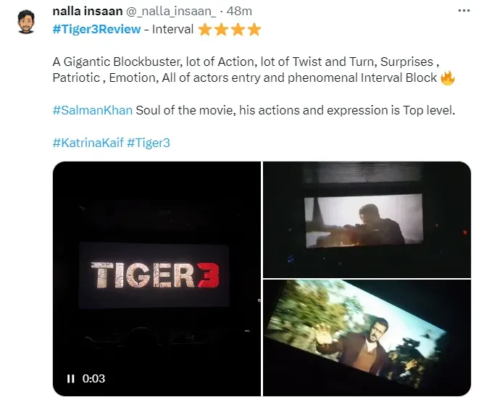Open the #Tiger3 hashtag link
484x402 pixels.
pos(149,143)
